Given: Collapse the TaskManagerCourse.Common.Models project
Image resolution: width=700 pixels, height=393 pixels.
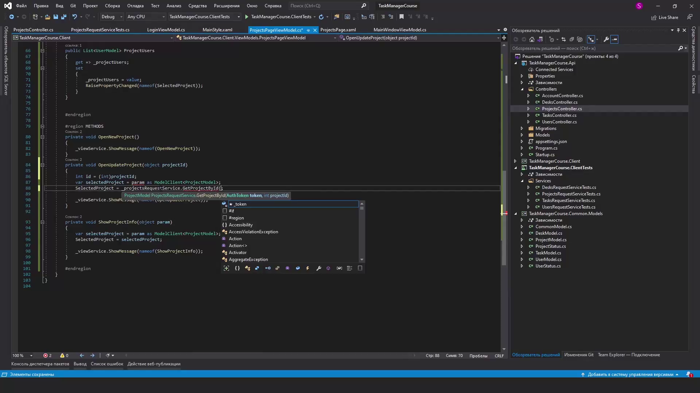Looking at the screenshot, I should click(x=515, y=214).
